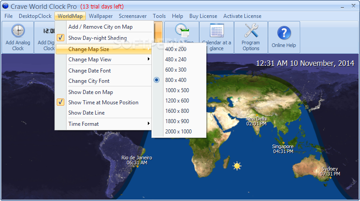Minimize the Crave World Clock window

342,6
